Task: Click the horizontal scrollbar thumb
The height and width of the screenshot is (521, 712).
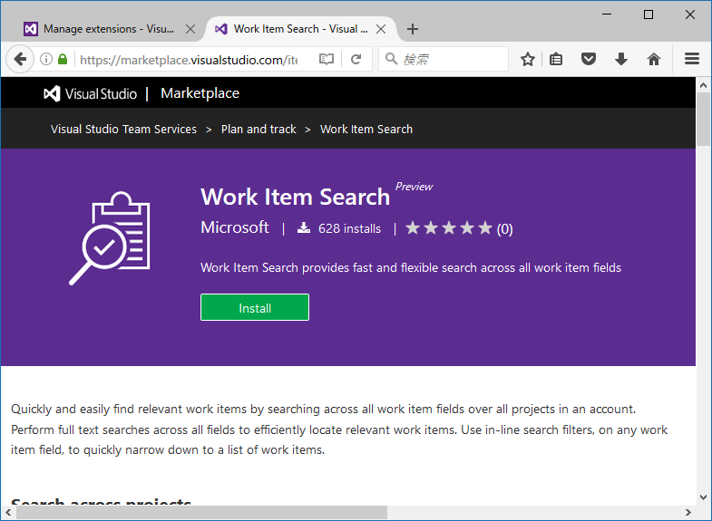Action: pyautogui.click(x=202, y=512)
